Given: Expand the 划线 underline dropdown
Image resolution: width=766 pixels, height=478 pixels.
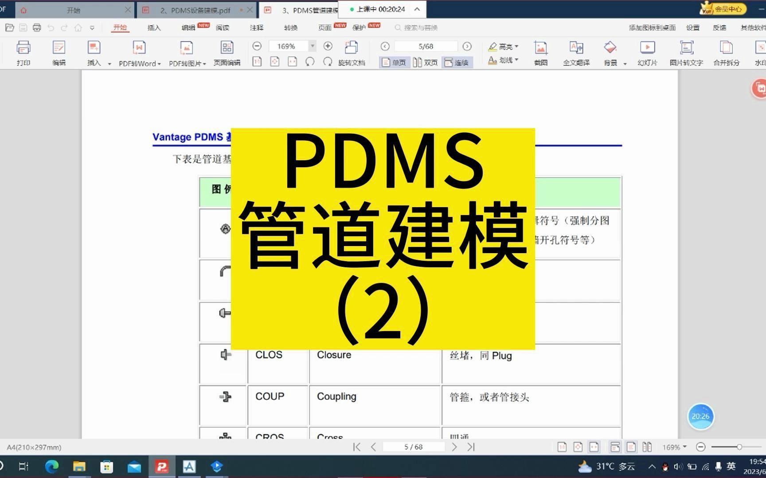Looking at the screenshot, I should [516, 60].
